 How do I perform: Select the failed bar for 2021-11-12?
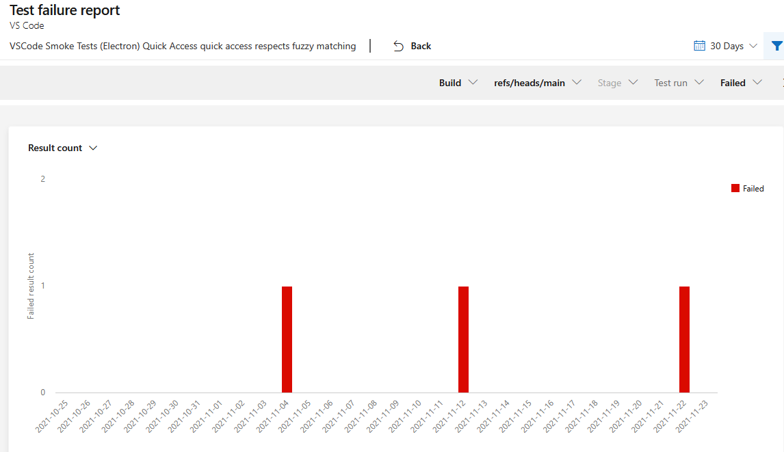point(464,339)
